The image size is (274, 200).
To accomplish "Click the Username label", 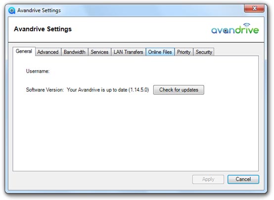I will point(38,71).
